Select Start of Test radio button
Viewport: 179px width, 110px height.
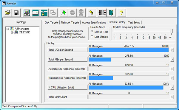click(92, 32)
